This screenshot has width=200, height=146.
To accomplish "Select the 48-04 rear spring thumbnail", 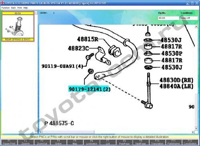I will 18,26.
